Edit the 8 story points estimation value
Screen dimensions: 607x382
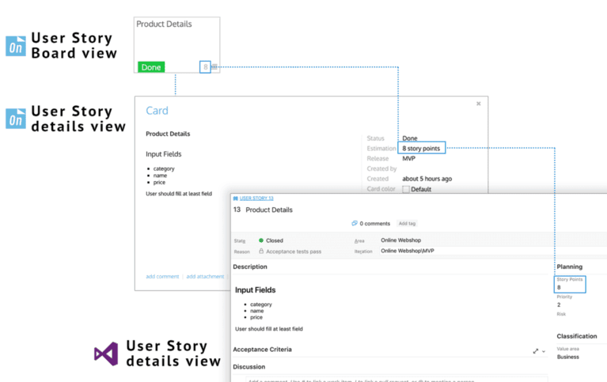422,148
